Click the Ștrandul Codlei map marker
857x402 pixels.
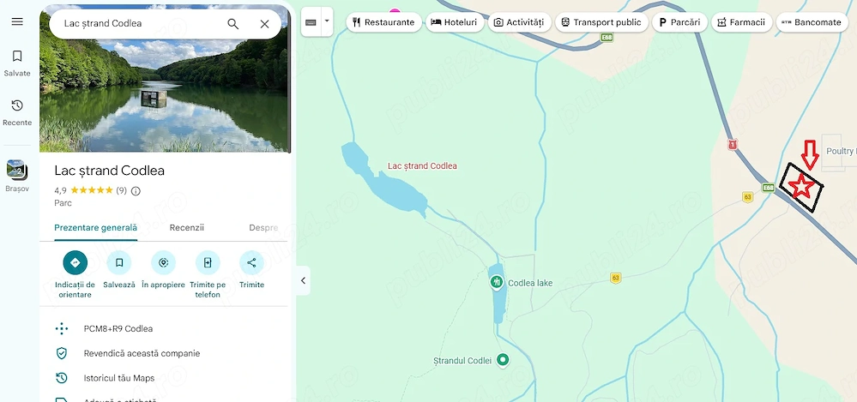click(x=504, y=360)
